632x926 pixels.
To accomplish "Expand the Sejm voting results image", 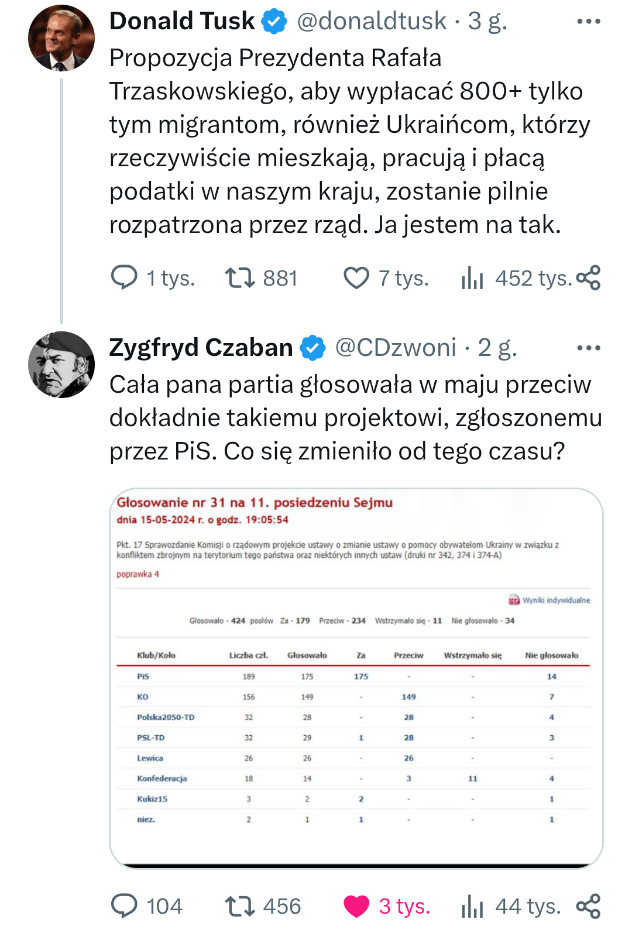I will click(356, 678).
